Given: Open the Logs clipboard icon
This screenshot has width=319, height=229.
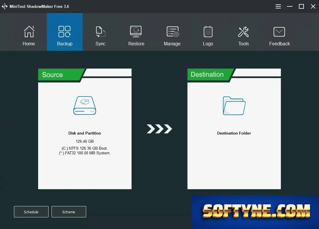Looking at the screenshot, I should pos(208,31).
